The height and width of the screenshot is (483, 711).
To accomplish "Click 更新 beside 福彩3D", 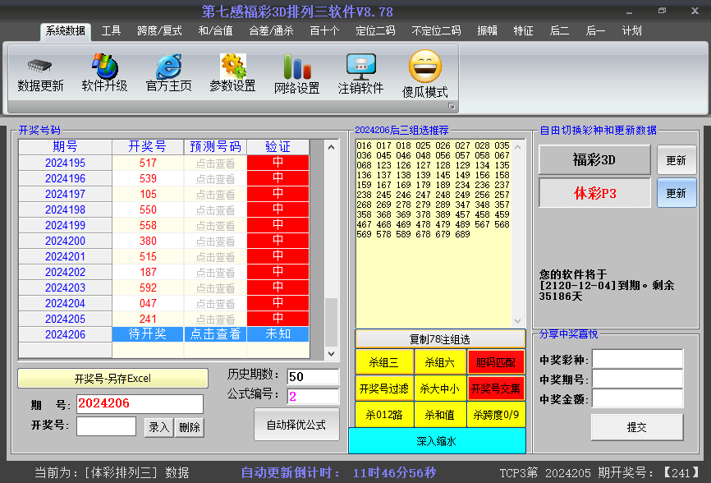I will [677, 159].
